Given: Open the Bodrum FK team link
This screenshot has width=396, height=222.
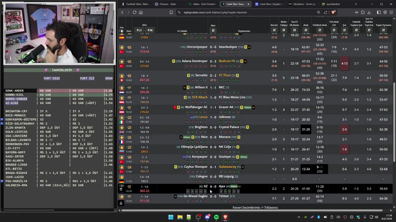Looking at the screenshot, I should 227,61.
